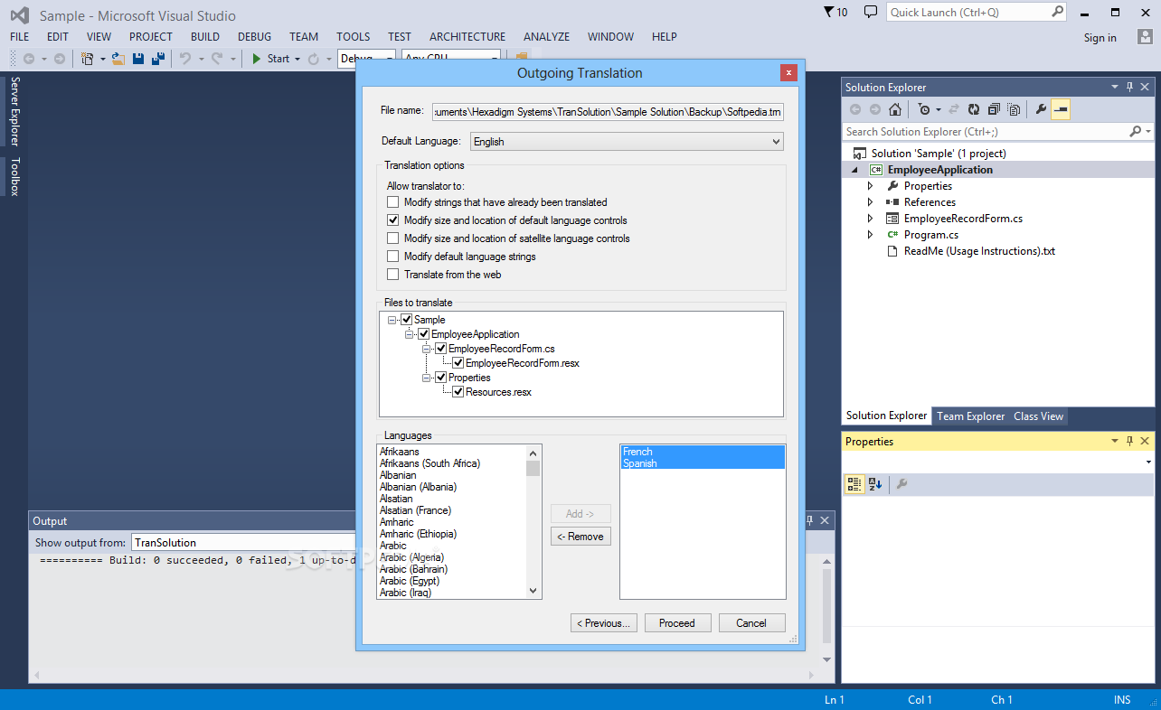This screenshot has width=1161, height=710.
Task: Click the Visual Studio logo icon
Action: [x=19, y=15]
